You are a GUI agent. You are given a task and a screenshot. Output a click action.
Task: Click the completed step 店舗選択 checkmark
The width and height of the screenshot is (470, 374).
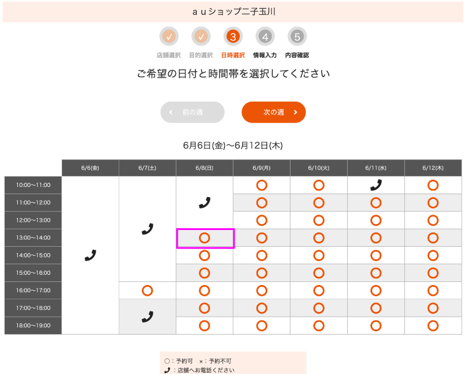[169, 36]
